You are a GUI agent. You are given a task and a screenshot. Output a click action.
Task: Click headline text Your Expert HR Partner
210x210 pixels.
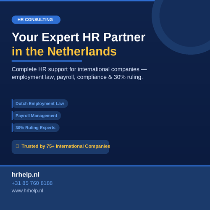click(x=79, y=37)
